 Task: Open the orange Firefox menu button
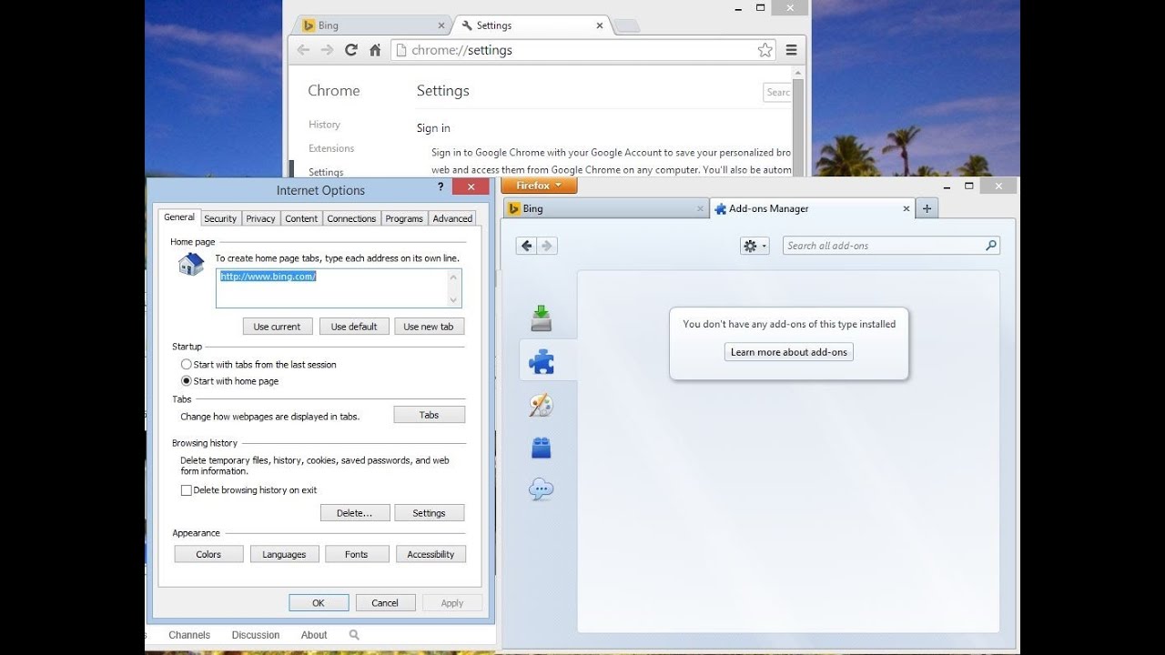click(539, 186)
